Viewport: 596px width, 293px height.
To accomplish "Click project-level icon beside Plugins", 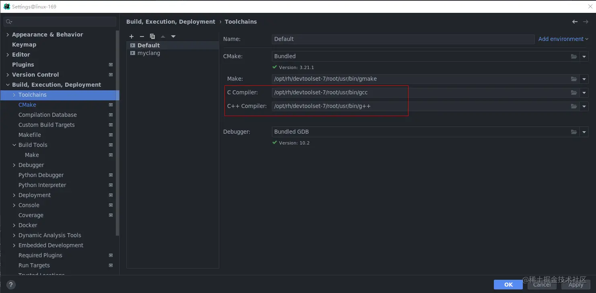I will (x=111, y=65).
